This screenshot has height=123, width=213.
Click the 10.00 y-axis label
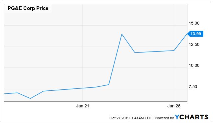pos(194,65)
